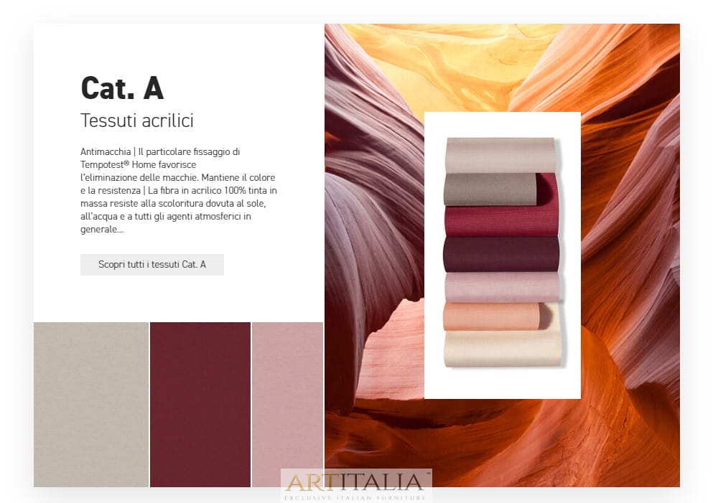Open the stacked fabric rolls image card
Screen dimensions: 713x503
tap(503, 255)
